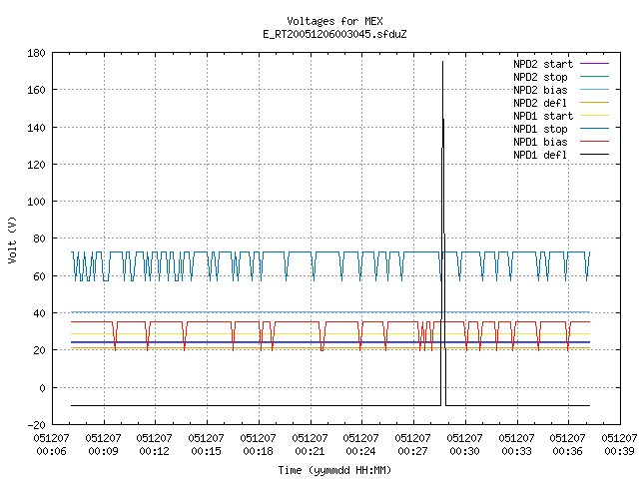Click the 'NPD2 bias' legend label

coord(540,90)
